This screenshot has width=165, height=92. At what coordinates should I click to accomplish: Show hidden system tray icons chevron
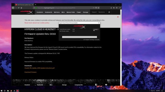pyautogui.click(x=150, y=91)
